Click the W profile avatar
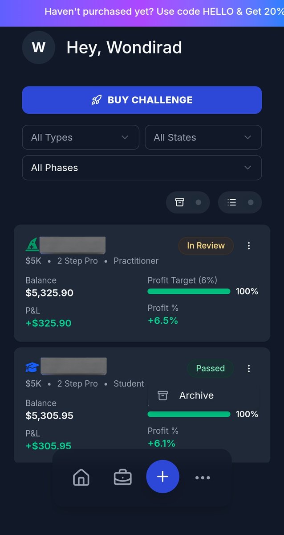The image size is (284, 535). pos(38,47)
